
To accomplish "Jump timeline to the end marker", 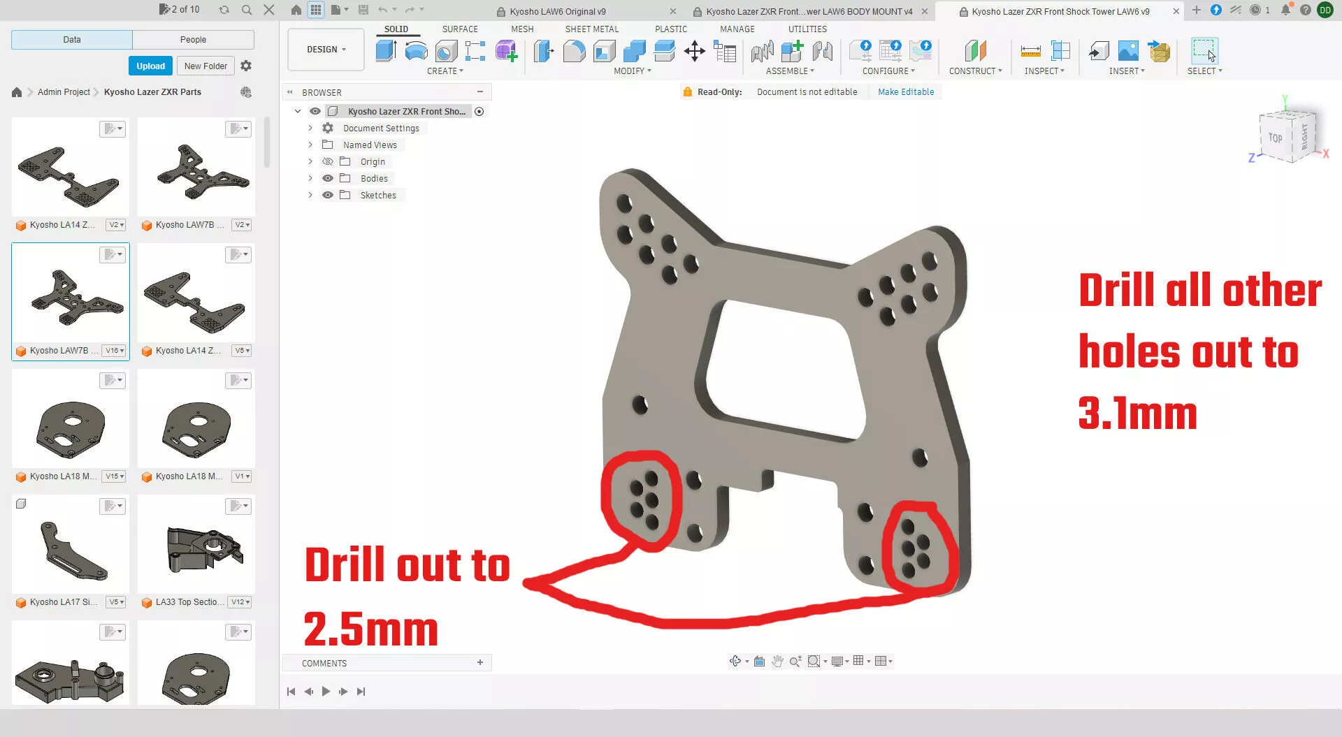I will pos(361,691).
